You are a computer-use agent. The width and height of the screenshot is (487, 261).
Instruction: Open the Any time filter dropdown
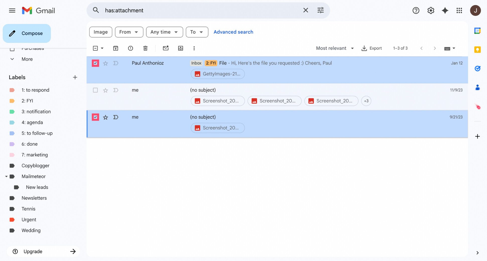[164, 32]
